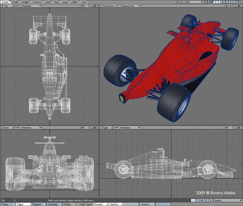
Task: Click the Surface button
Action: pos(147,204)
